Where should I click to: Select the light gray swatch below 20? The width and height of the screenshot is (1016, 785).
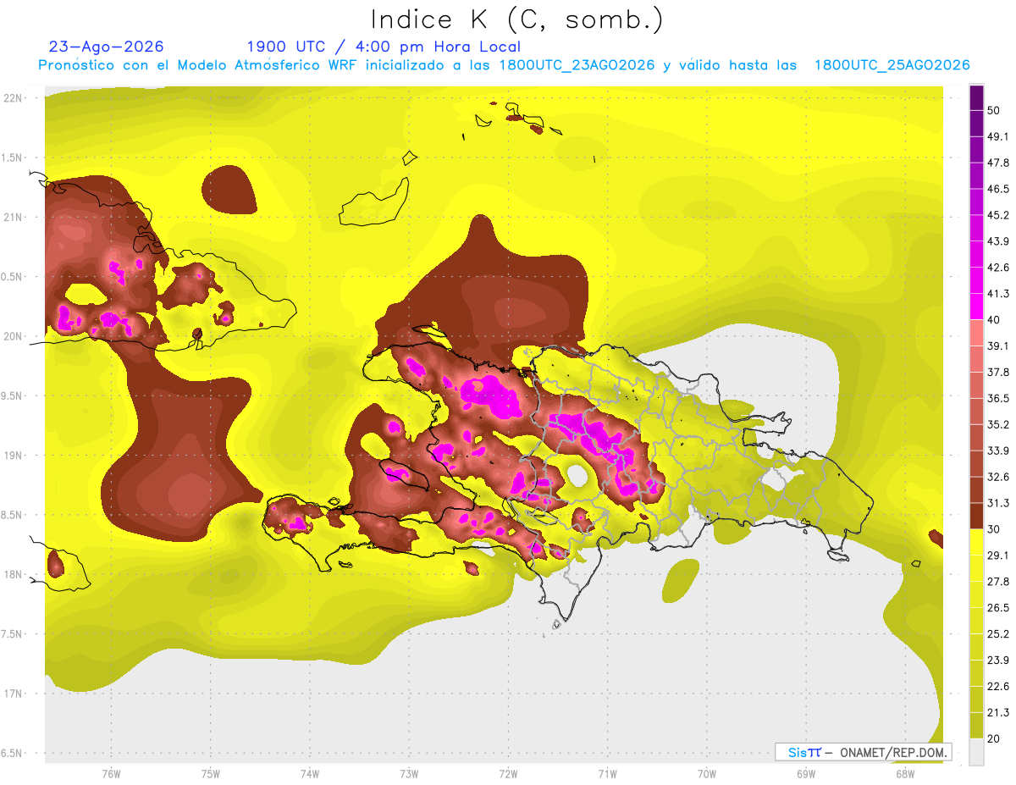pyautogui.click(x=976, y=751)
